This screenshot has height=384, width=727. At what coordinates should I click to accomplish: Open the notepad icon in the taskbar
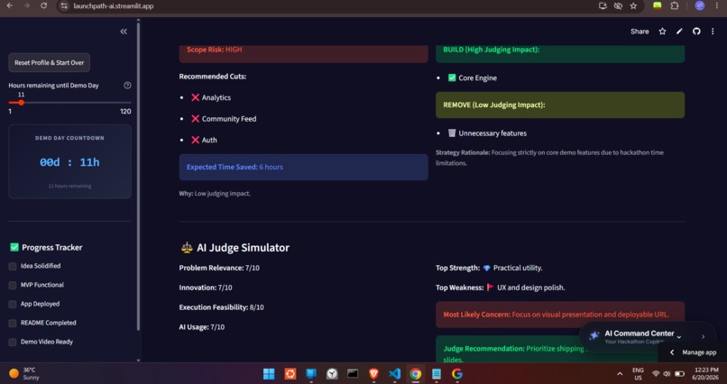[437, 373]
